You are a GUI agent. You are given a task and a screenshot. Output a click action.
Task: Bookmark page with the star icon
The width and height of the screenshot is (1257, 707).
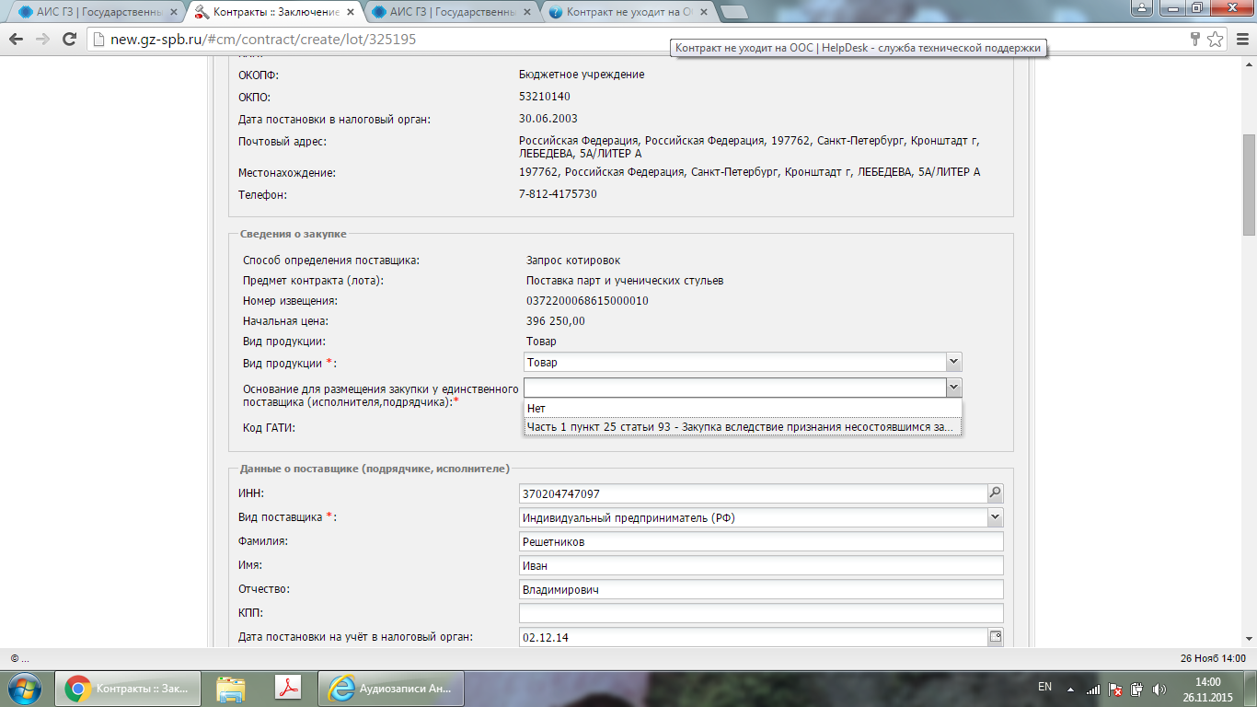point(1216,40)
